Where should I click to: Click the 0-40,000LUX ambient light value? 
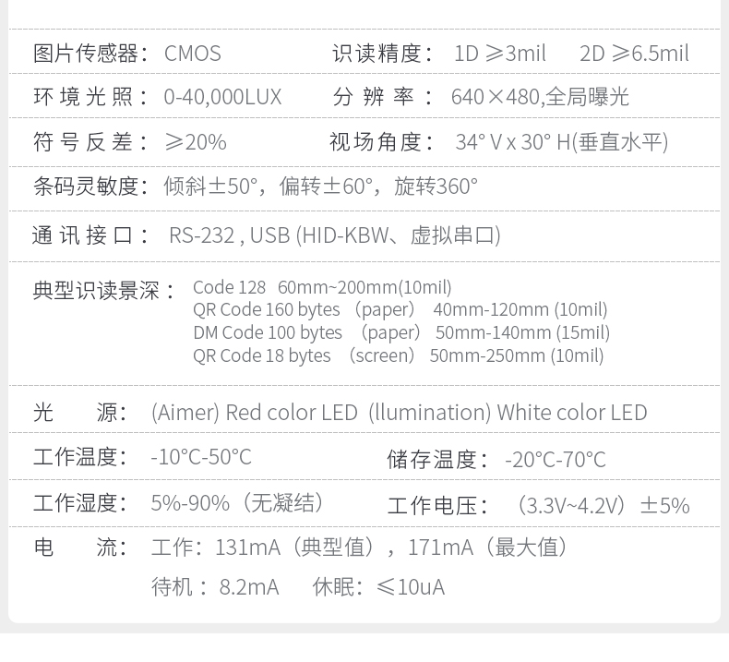[x=222, y=97]
